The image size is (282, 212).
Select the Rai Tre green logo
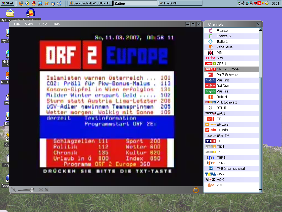coord(211,91)
